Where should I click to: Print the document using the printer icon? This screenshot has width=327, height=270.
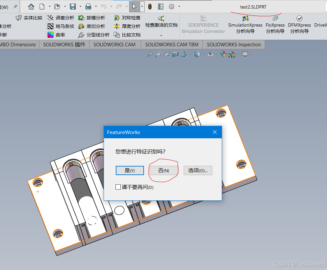tap(88, 7)
